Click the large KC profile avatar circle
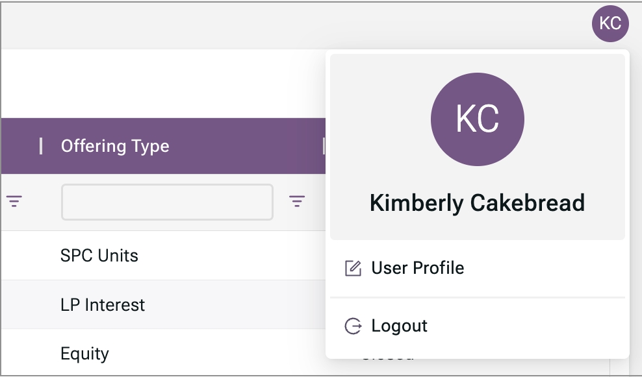 click(478, 119)
